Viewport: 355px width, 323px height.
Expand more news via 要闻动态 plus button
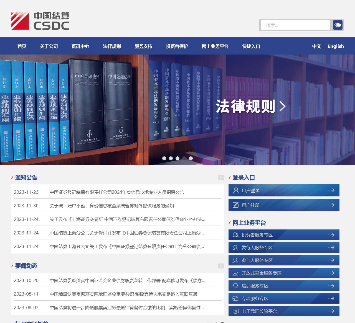coord(221,266)
